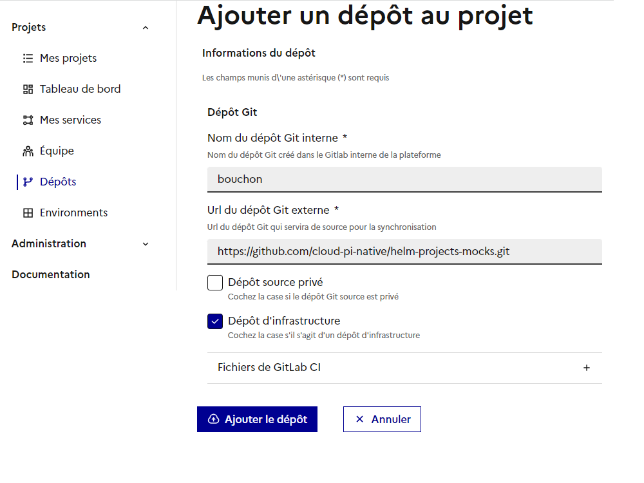Image resolution: width=644 pixels, height=483 pixels.
Task: Click the X icon inside the Annuler button
Action: coord(359,419)
